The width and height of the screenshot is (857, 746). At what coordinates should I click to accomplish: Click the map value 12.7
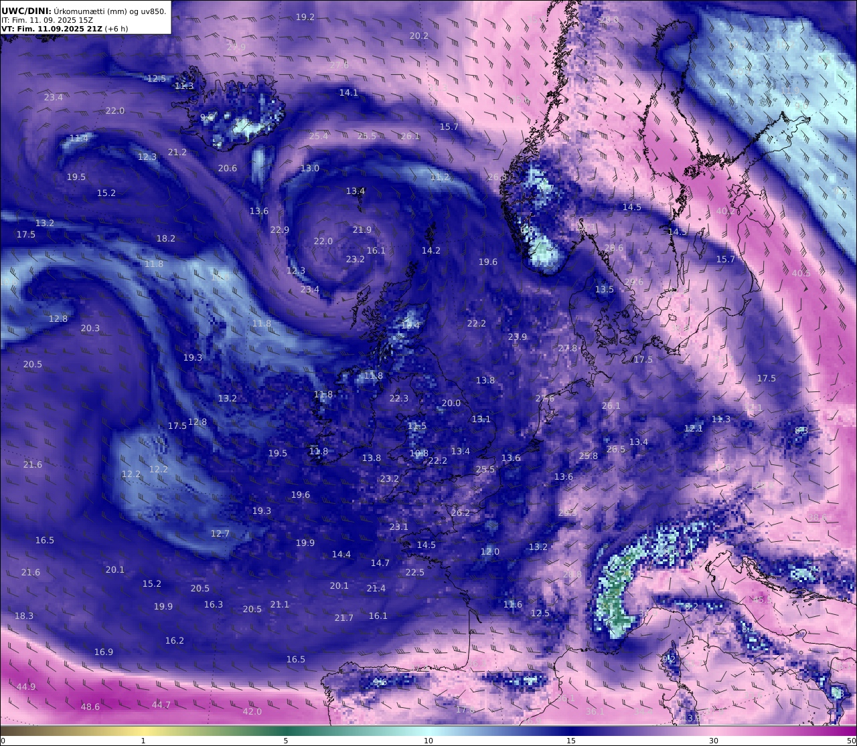(220, 533)
